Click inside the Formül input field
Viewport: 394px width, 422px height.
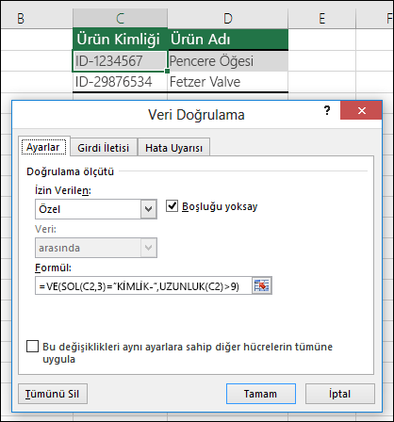pos(143,285)
